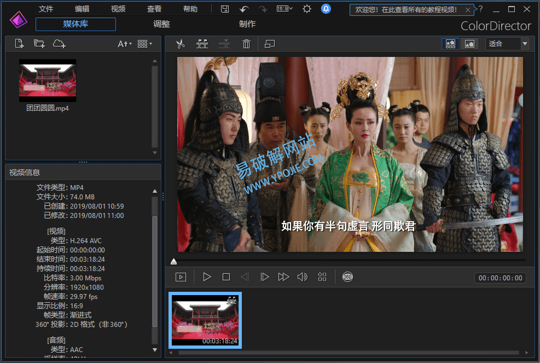Switch to the 调整 tab
This screenshot has width=540, height=363.
(x=161, y=24)
